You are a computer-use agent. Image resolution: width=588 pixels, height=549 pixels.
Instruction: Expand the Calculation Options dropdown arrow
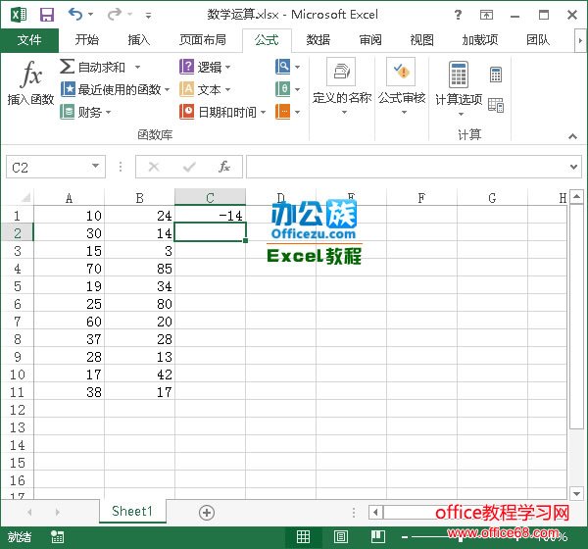(462, 114)
